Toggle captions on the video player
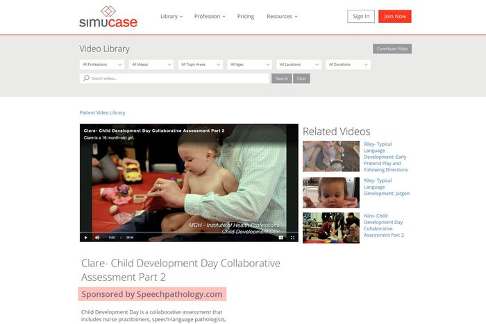This screenshot has width=486, height=324. coord(281,237)
